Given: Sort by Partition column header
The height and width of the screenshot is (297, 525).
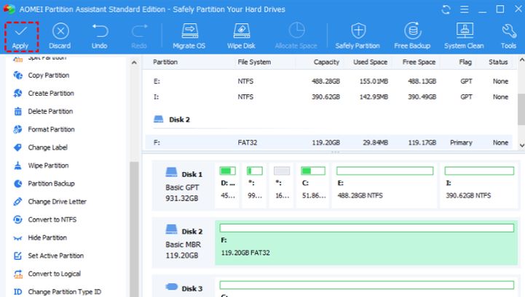Looking at the screenshot, I should click(x=165, y=62).
